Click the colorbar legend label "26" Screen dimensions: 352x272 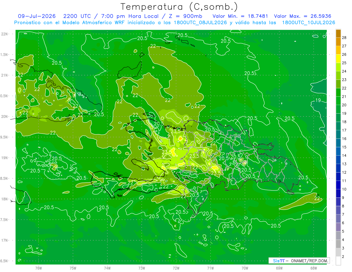tap(344, 54)
